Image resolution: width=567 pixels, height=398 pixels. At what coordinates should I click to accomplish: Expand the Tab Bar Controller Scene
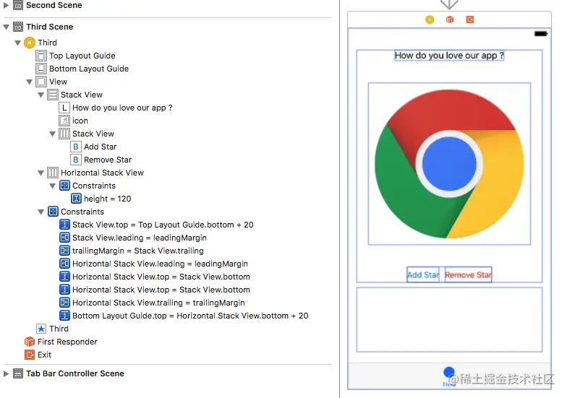click(x=6, y=373)
